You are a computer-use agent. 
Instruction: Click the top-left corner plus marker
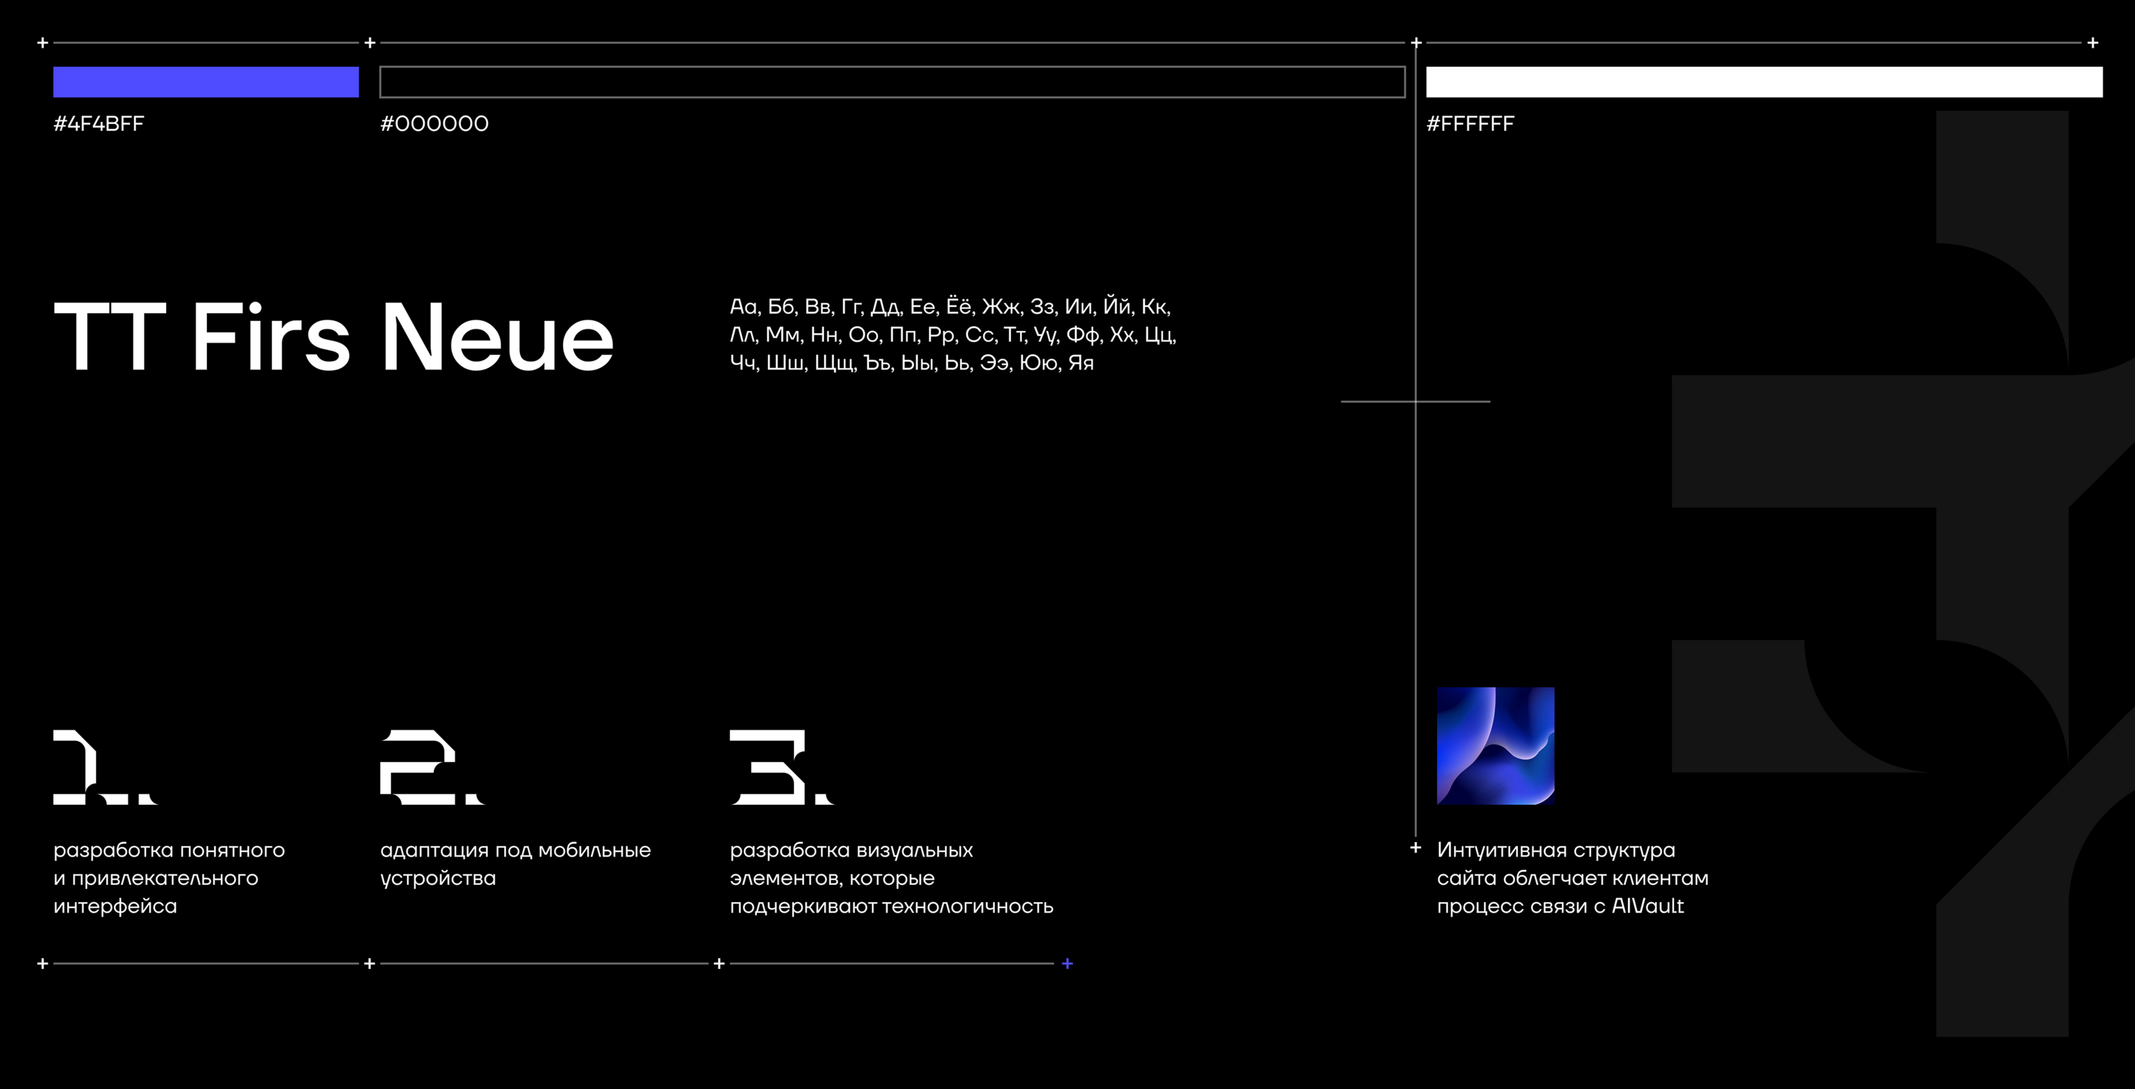42,42
